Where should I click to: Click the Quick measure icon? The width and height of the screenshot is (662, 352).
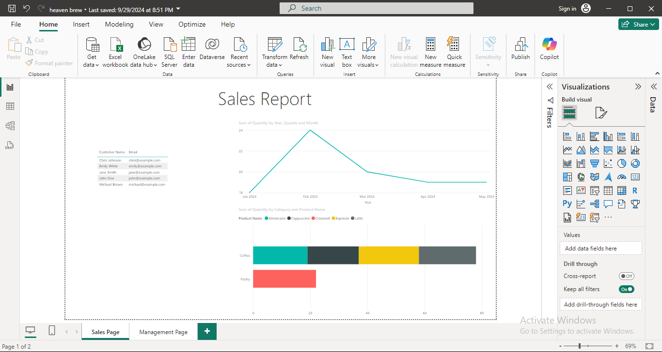pyautogui.click(x=454, y=45)
